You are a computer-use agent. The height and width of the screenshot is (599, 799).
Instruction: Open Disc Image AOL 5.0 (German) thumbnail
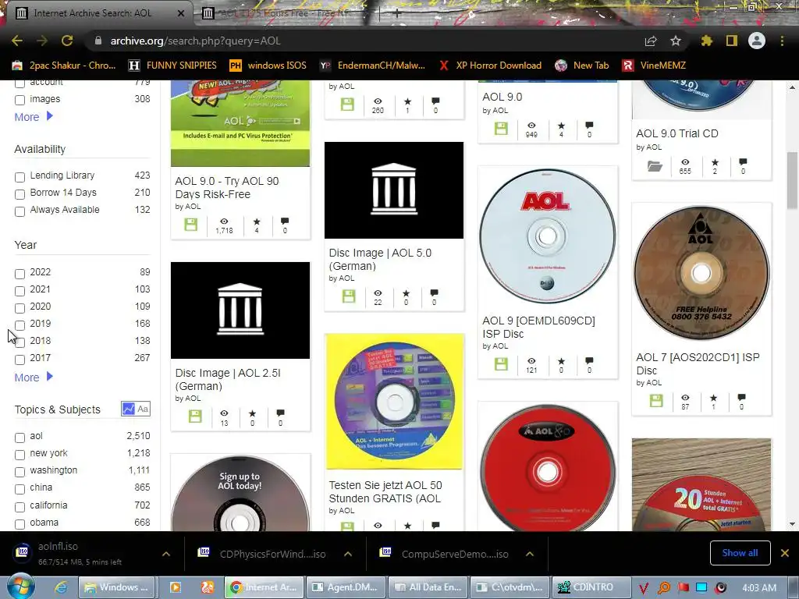[394, 190]
